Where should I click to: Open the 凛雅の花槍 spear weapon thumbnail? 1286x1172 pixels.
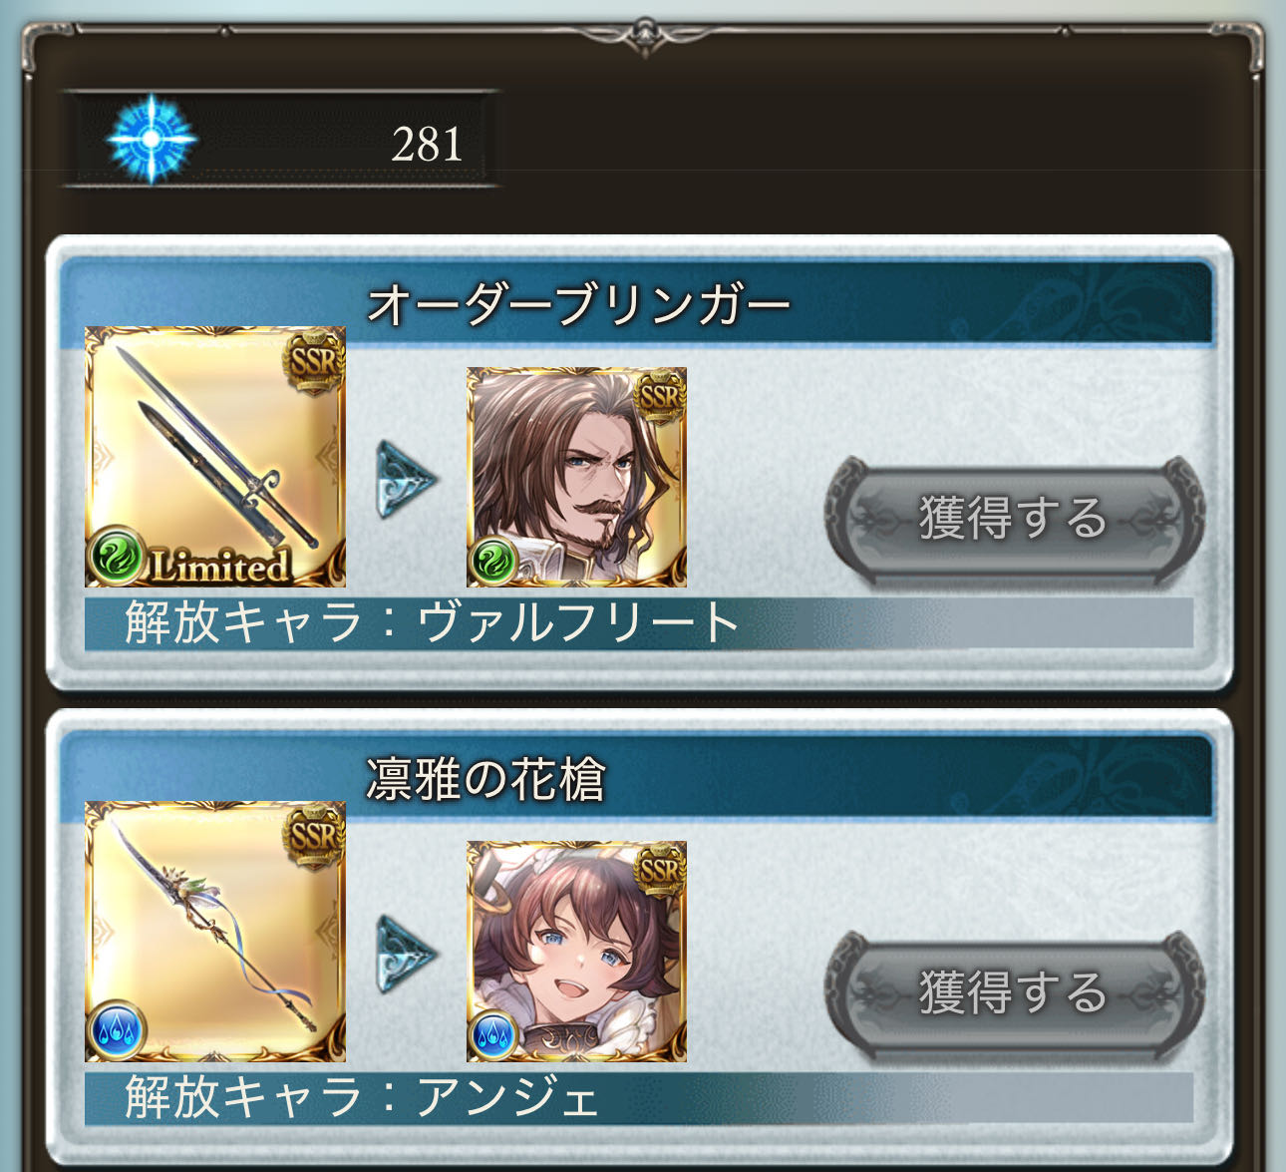[215, 932]
